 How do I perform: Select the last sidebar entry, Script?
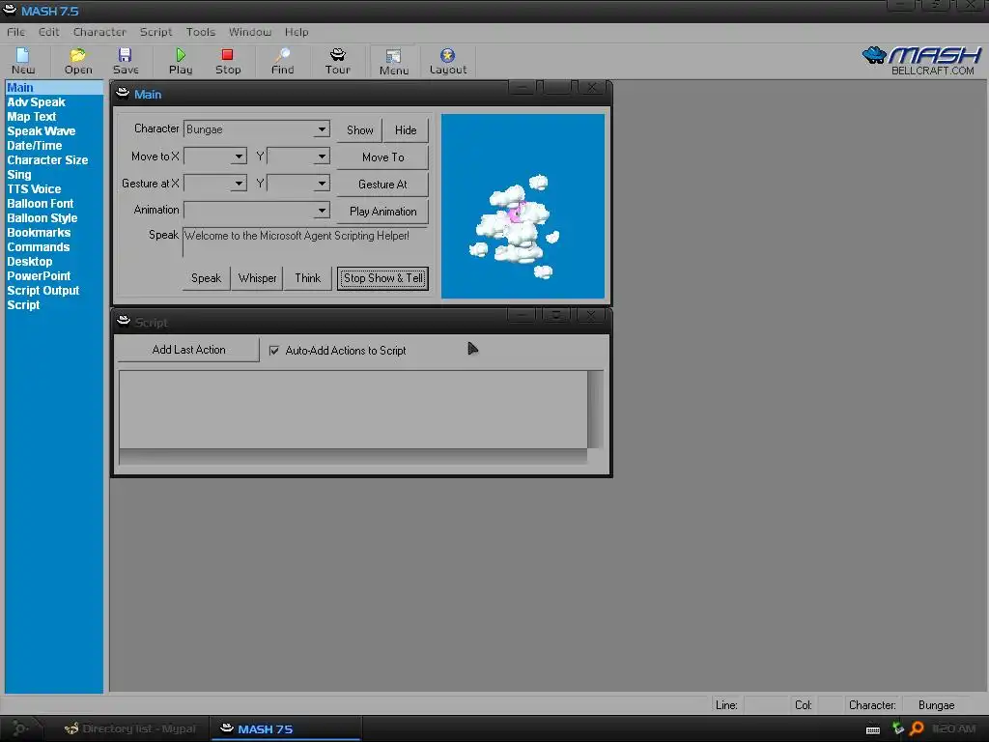23,305
